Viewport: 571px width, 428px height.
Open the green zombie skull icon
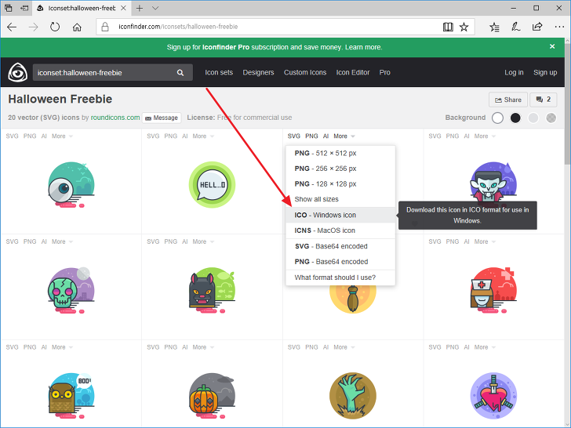pyautogui.click(x=71, y=290)
